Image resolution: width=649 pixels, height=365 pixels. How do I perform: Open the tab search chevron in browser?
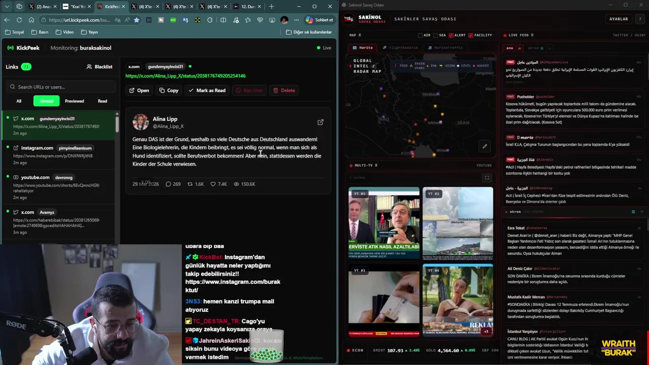click(x=7, y=7)
